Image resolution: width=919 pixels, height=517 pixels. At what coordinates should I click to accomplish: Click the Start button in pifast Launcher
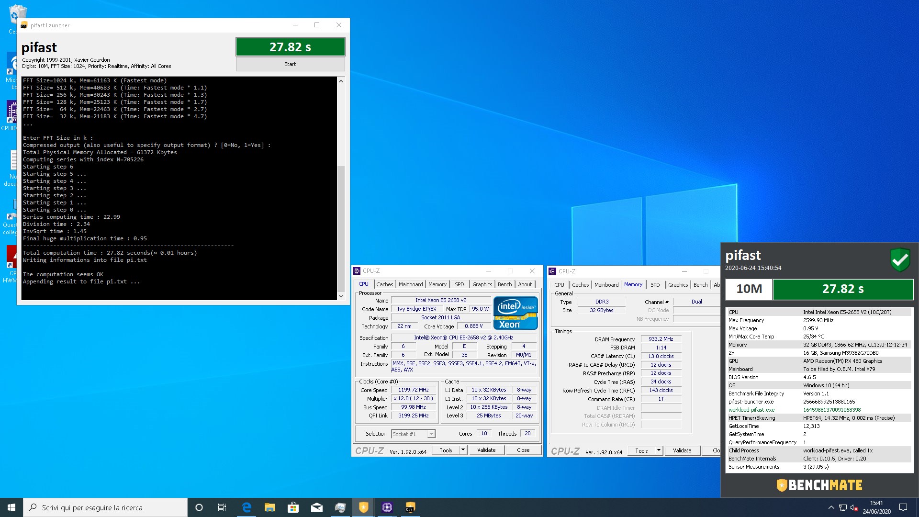[x=290, y=64]
